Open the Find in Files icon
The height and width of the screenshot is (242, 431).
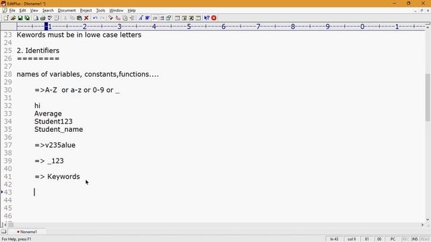tap(125, 18)
